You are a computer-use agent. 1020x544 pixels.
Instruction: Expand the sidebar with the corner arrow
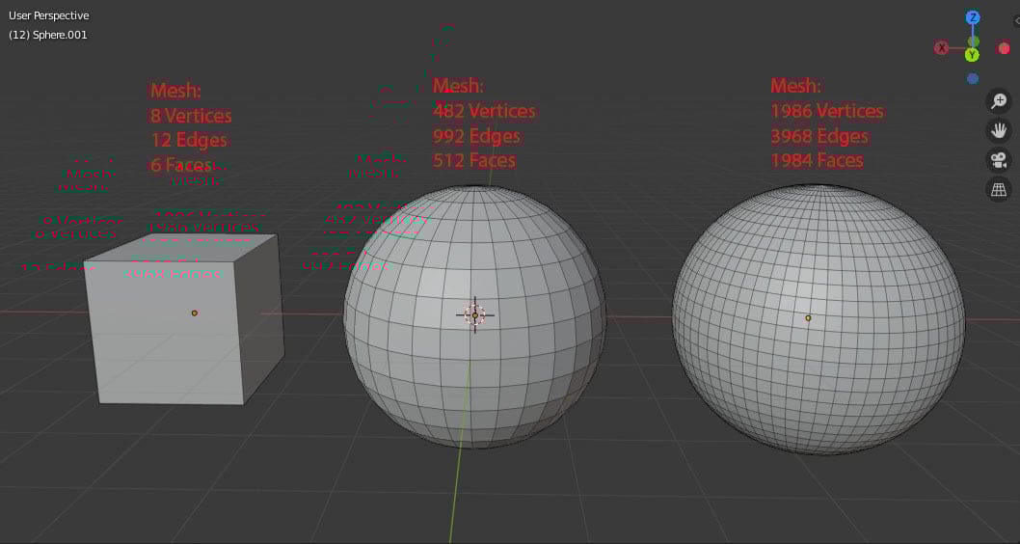click(1015, 20)
